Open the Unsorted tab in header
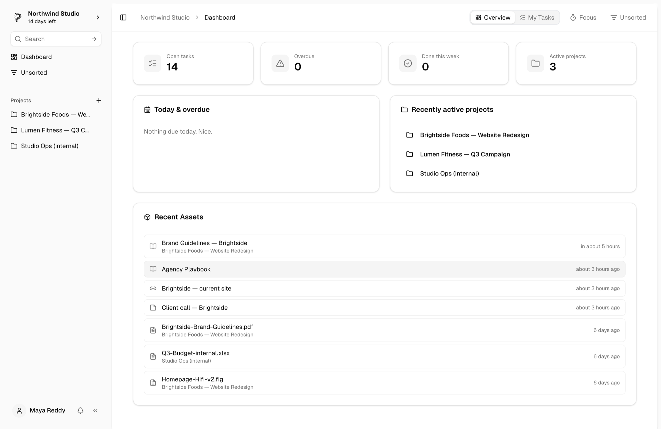 click(x=628, y=18)
